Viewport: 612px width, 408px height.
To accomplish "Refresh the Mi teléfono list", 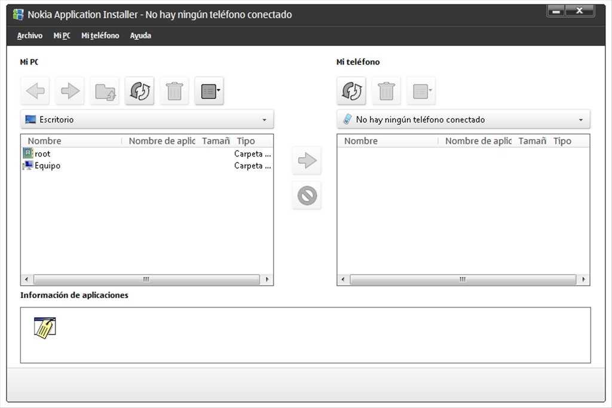I will tap(351, 91).
